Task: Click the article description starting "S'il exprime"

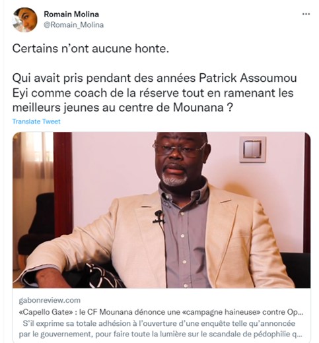Action: (161, 329)
